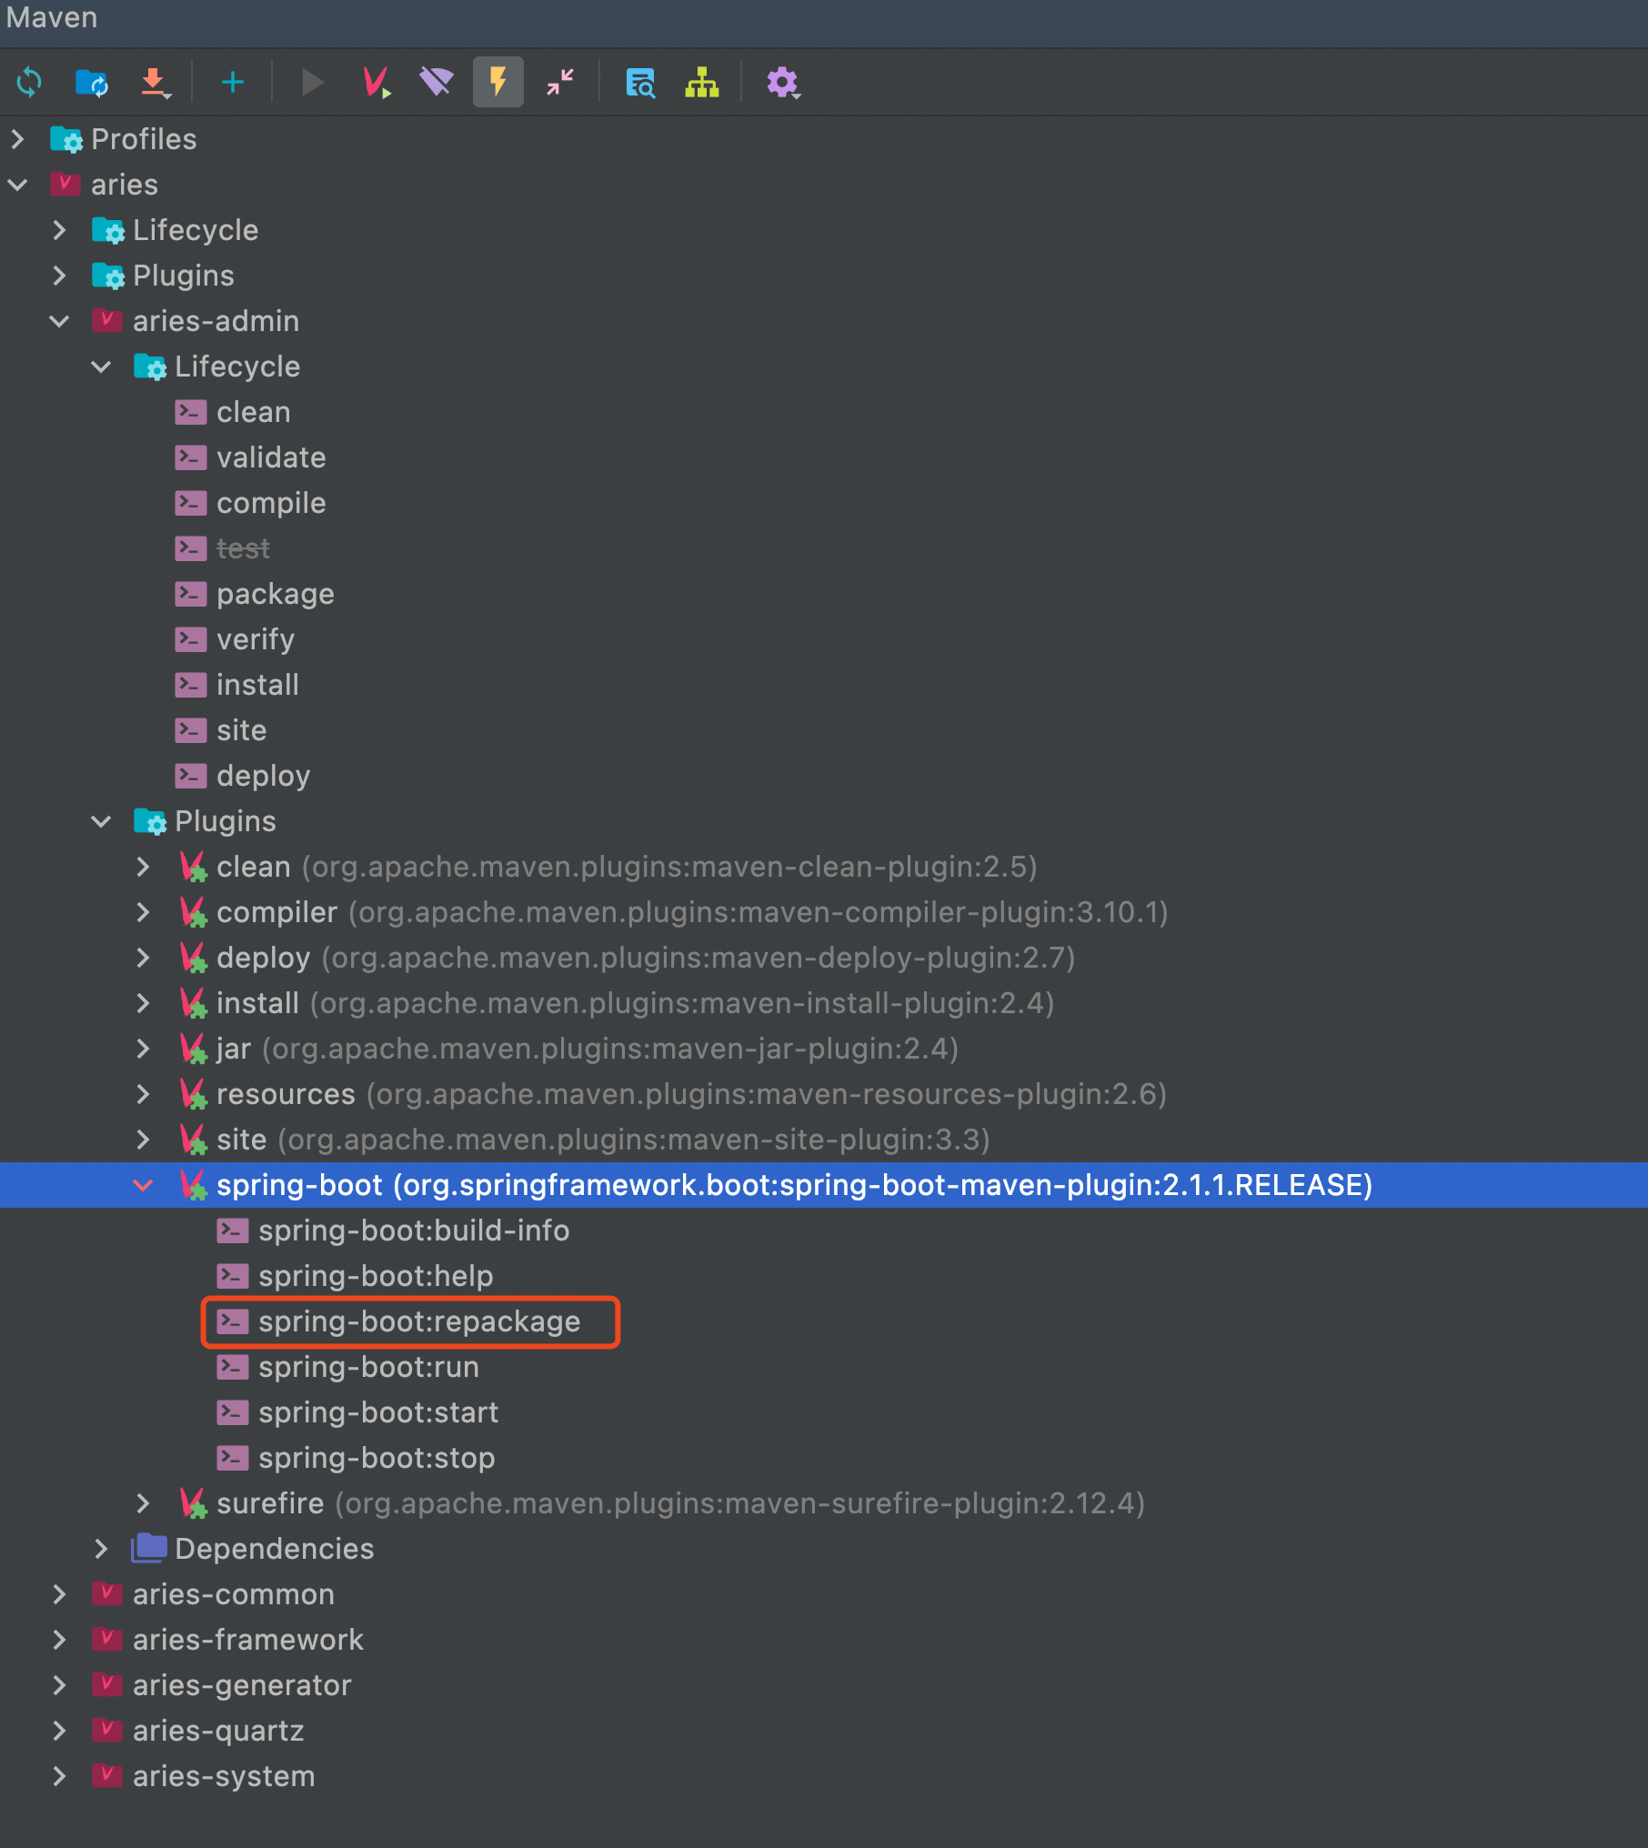The width and height of the screenshot is (1648, 1848).
Task: Click the aries-system module icon
Action: coord(107,1775)
